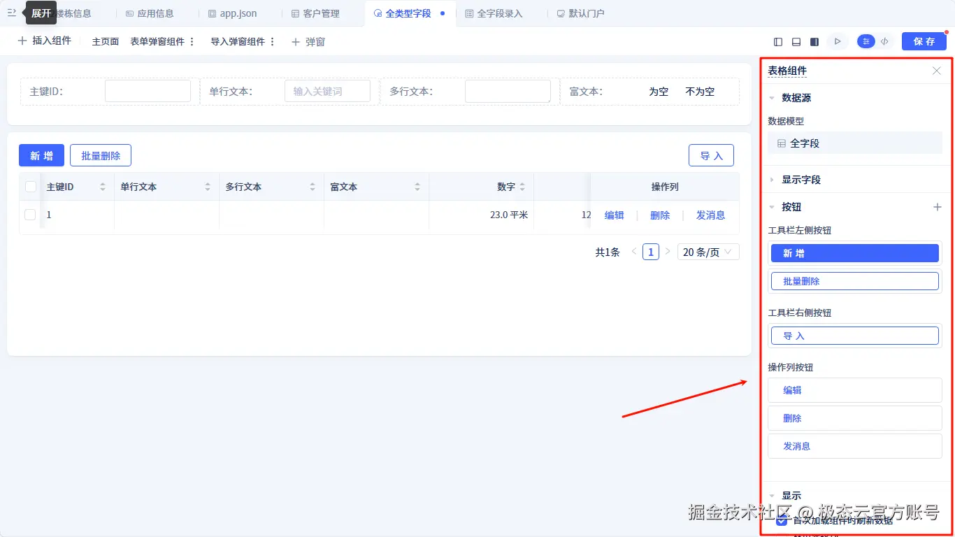Viewport: 955px width, 537px height.
Task: Click the 编辑 link in row 1
Action: point(614,215)
